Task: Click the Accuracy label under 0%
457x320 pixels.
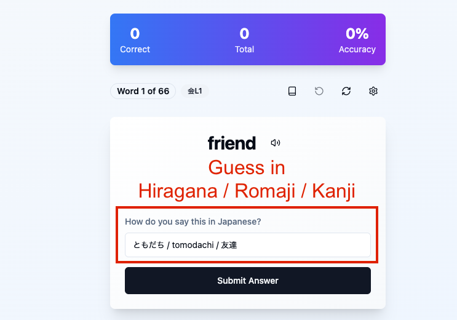Action: coord(357,49)
